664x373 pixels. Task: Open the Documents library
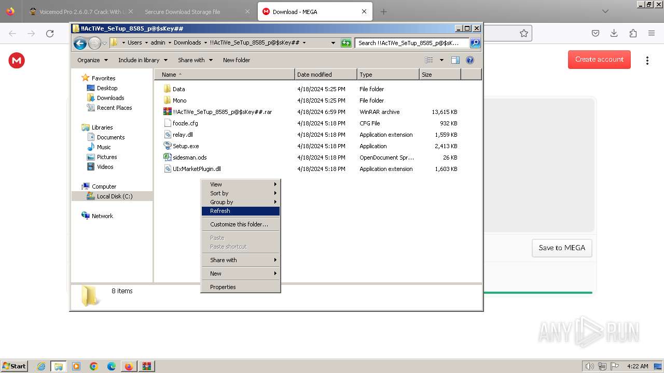coord(111,137)
